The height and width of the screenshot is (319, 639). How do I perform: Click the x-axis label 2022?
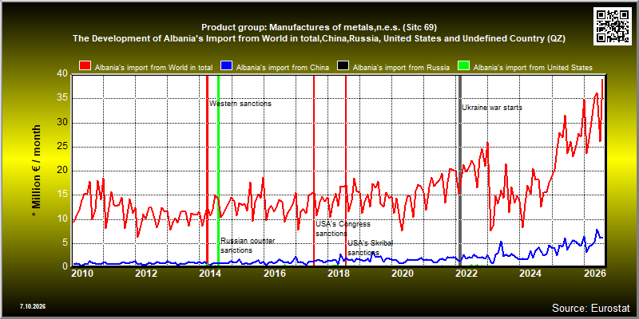[x=466, y=273]
